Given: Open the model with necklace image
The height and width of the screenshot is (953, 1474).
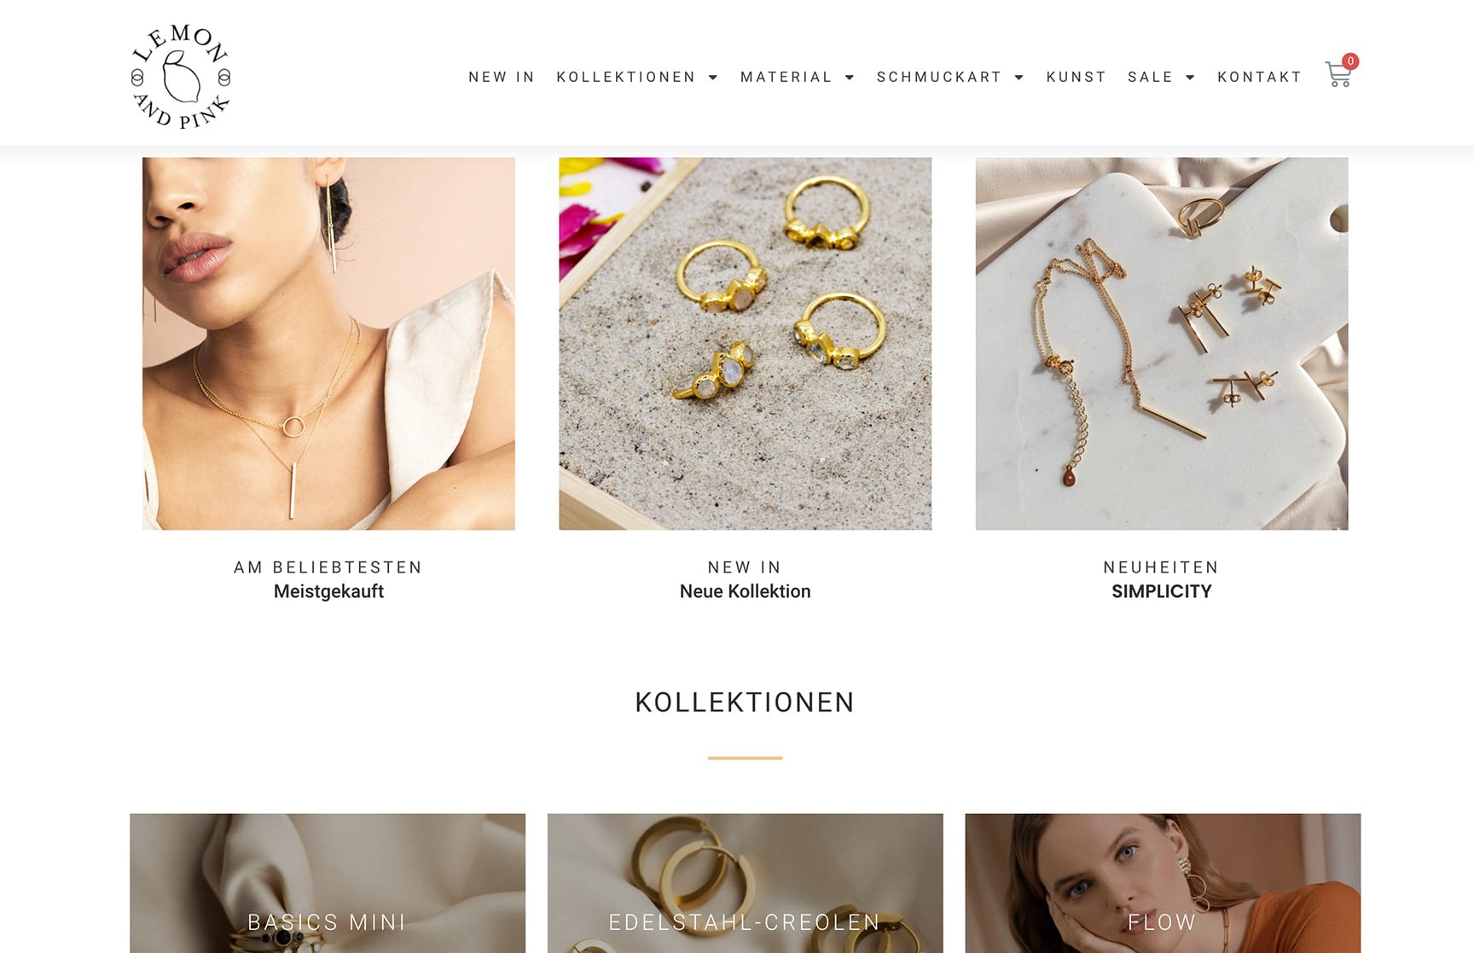Looking at the screenshot, I should [328, 343].
